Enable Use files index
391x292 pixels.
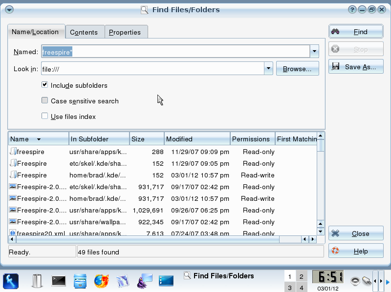44,116
